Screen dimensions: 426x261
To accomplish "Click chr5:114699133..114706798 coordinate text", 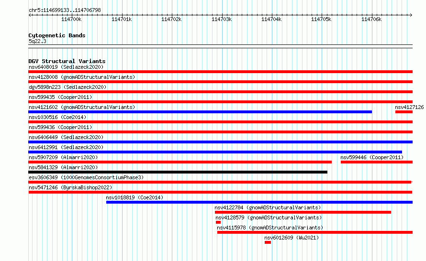I will (x=65, y=10).
